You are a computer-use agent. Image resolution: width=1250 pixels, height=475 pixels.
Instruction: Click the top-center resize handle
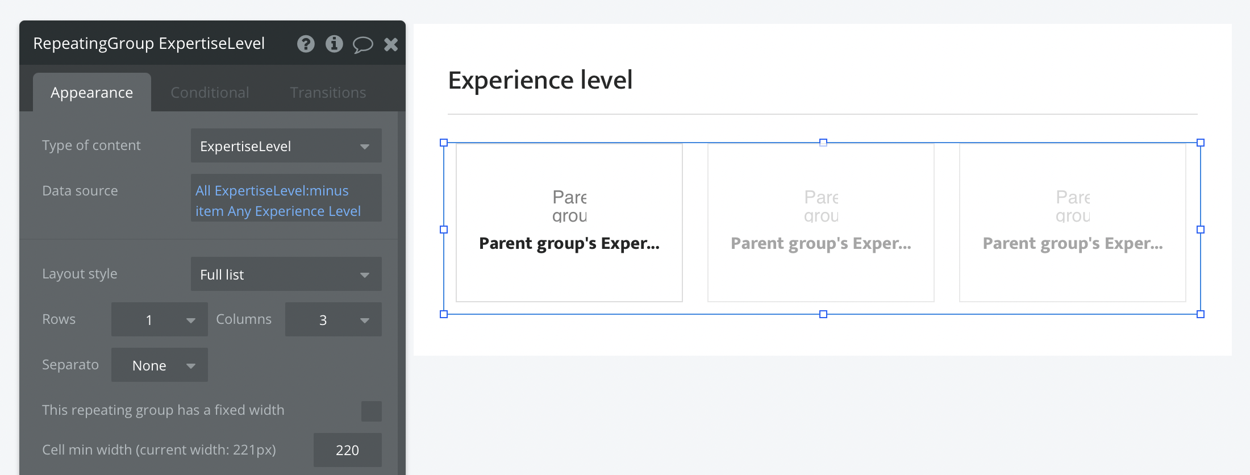pyautogui.click(x=823, y=143)
